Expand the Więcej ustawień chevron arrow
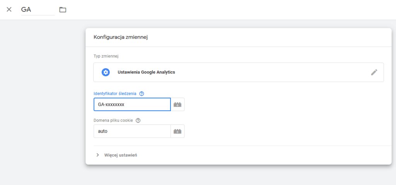 [x=97, y=155]
